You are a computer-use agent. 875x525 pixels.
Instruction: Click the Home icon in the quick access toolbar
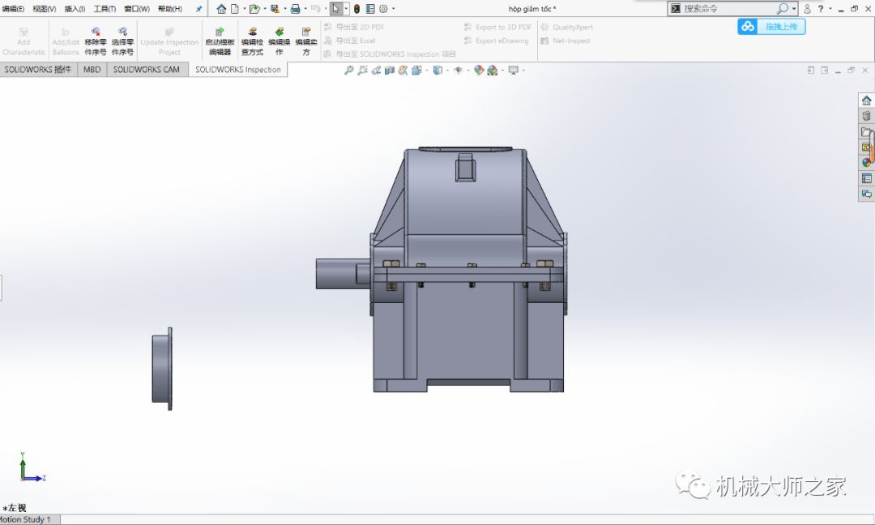tap(221, 9)
